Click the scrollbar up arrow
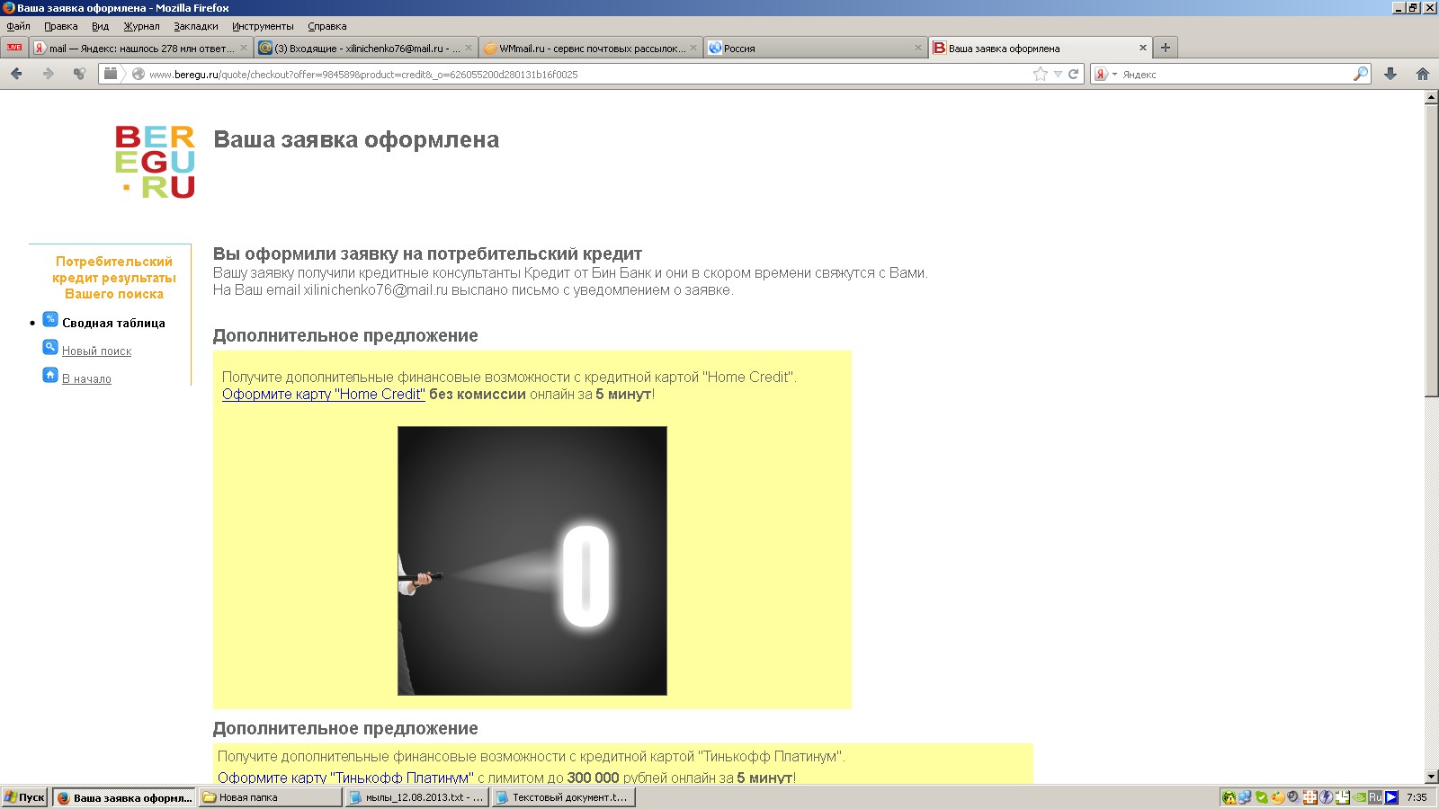1439x809 pixels. [x=1432, y=97]
